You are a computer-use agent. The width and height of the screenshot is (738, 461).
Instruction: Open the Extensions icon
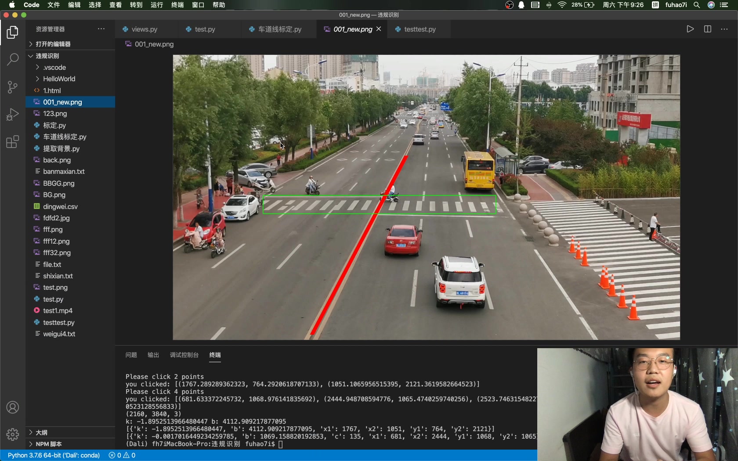pos(12,142)
